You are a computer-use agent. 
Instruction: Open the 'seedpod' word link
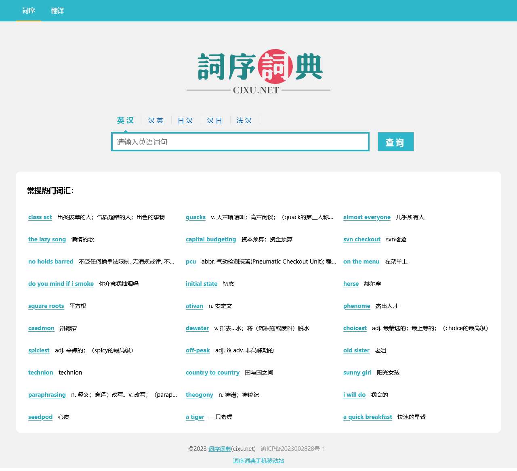click(x=40, y=417)
